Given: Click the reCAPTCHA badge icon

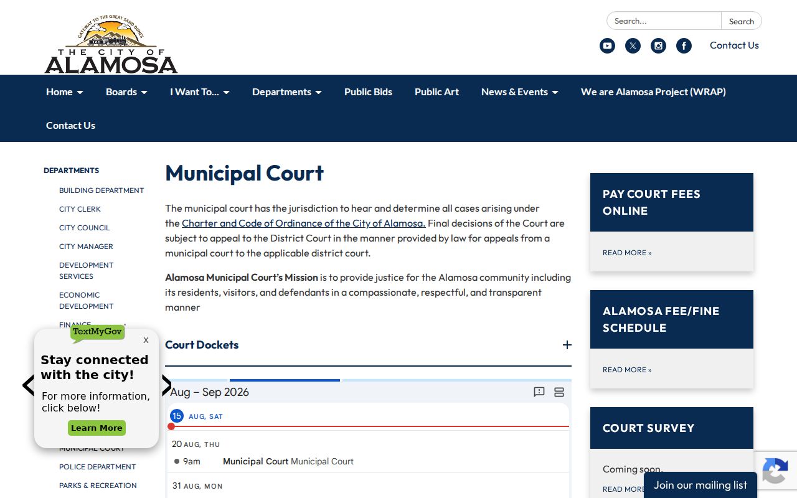Looking at the screenshot, I should (775, 471).
